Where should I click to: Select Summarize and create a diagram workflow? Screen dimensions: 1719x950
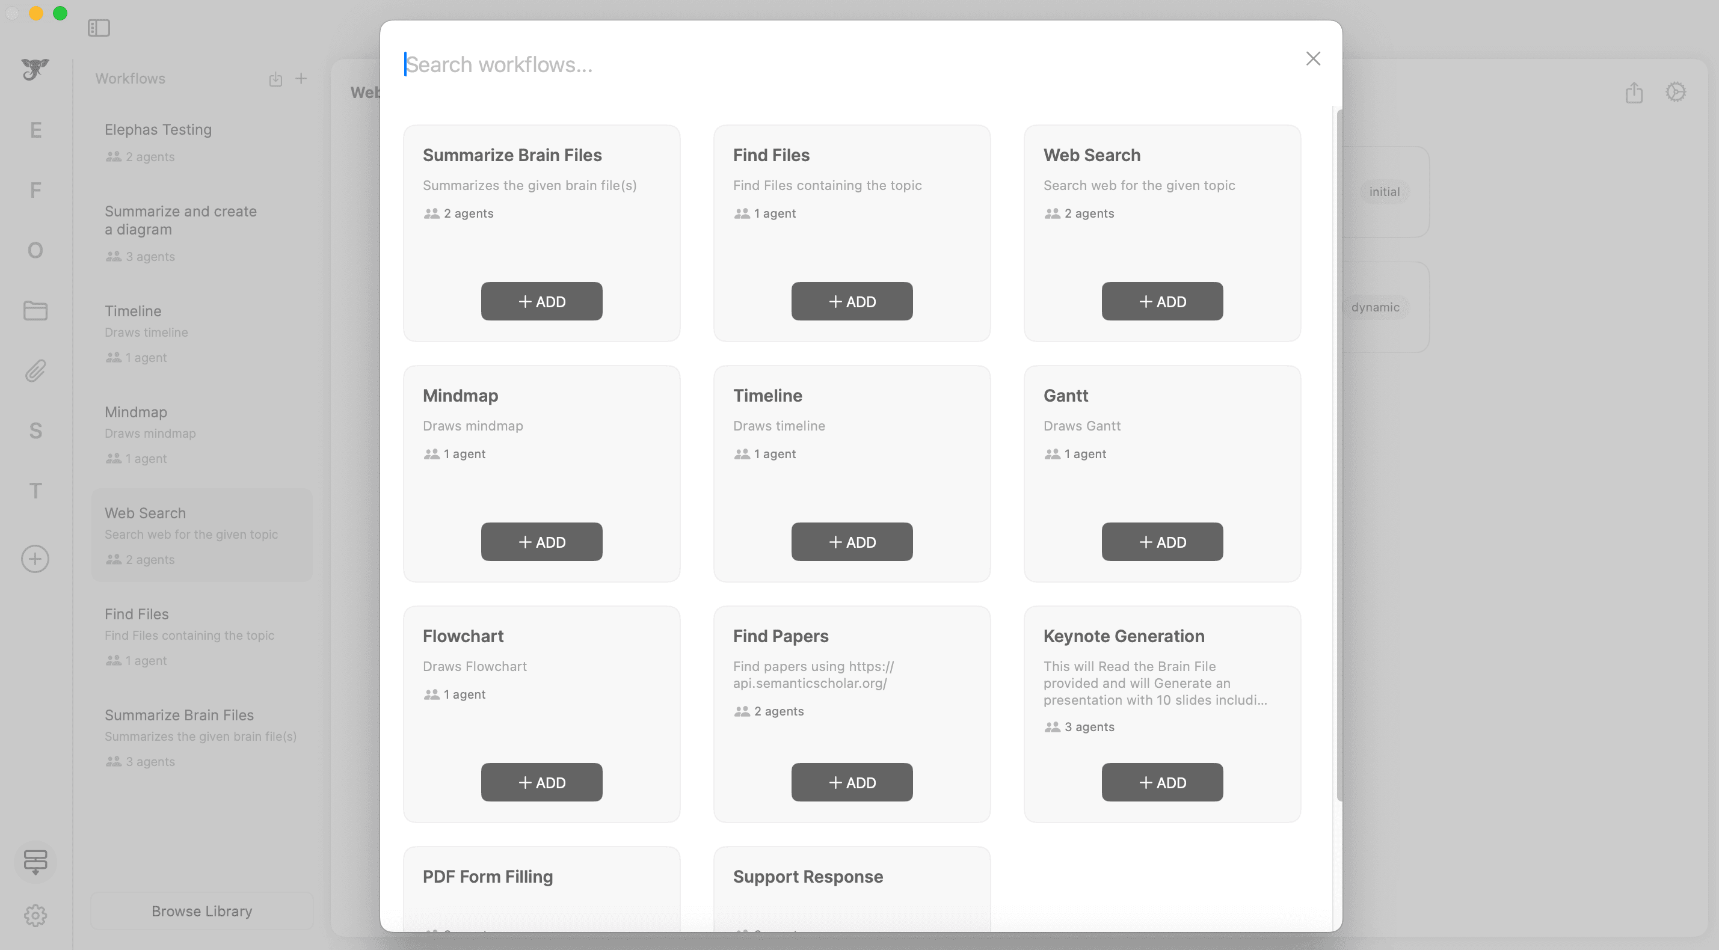pos(201,233)
